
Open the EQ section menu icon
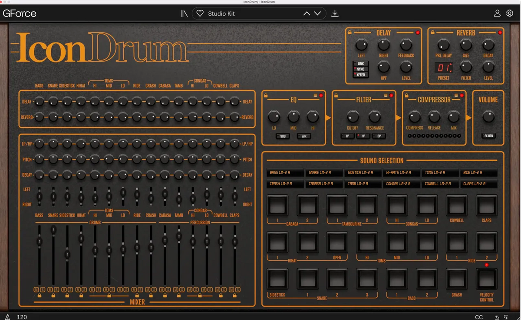(315, 95)
